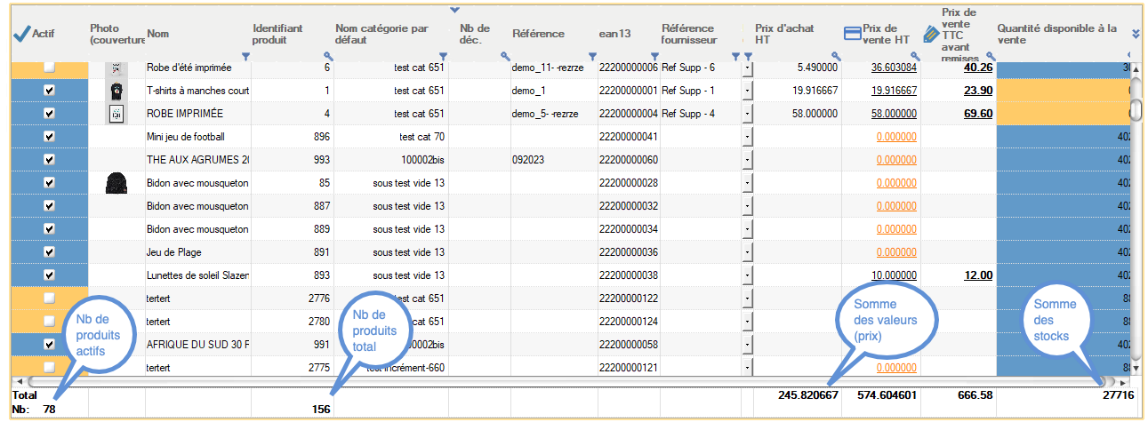Open the small dropdown button in Robe d'été row

tap(747, 68)
